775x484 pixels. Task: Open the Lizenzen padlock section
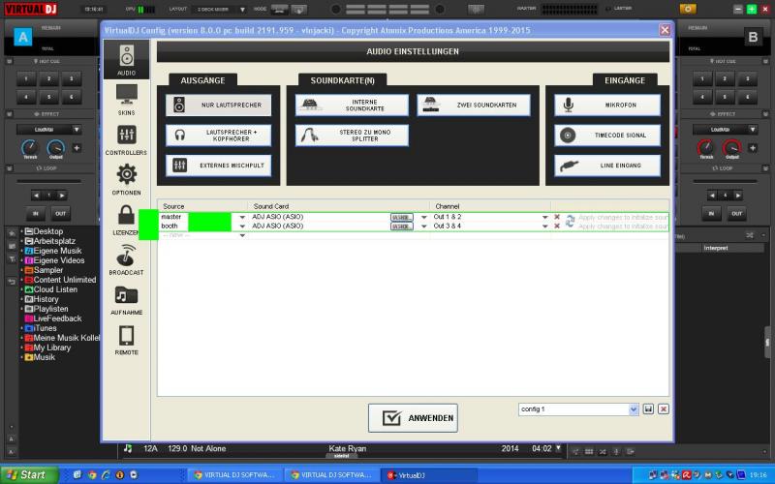point(127,220)
